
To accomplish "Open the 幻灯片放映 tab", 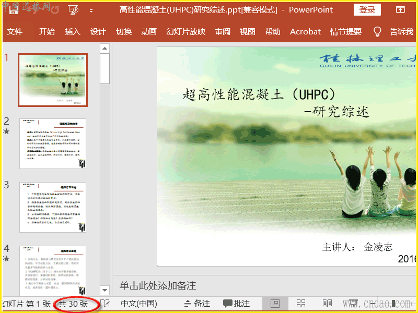I will [186, 32].
